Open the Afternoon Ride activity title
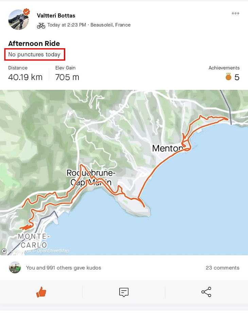This screenshot has height=313, width=248. click(x=34, y=44)
